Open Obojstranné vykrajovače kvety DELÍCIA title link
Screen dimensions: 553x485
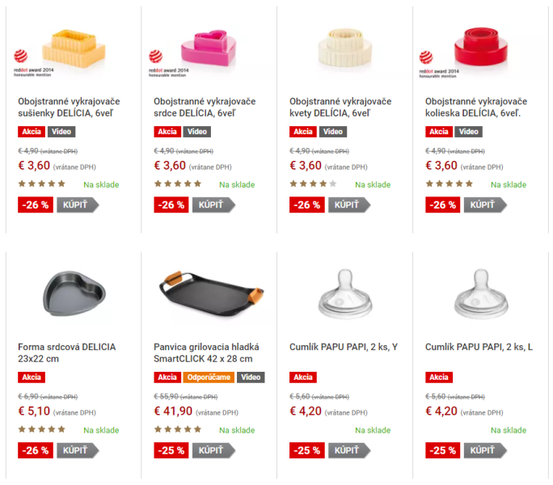(340, 108)
